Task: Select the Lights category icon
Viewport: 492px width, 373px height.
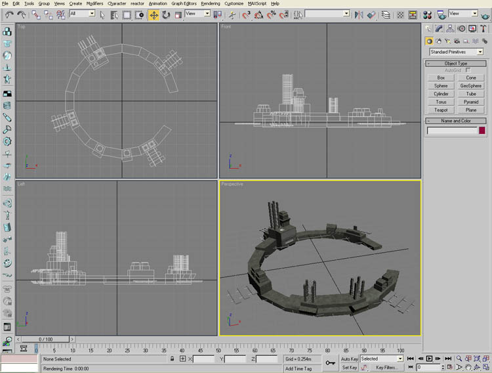Action: (447, 41)
